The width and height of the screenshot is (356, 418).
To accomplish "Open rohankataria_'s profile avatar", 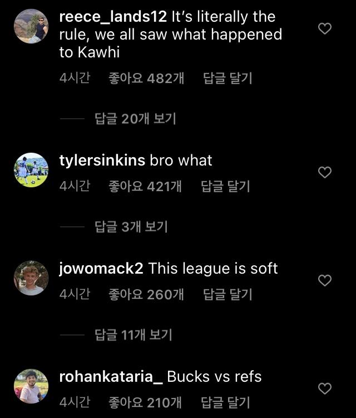I will point(31,386).
